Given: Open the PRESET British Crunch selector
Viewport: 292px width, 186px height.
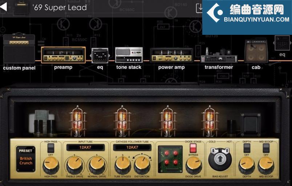Looking at the screenshot, I should [x=26, y=159].
